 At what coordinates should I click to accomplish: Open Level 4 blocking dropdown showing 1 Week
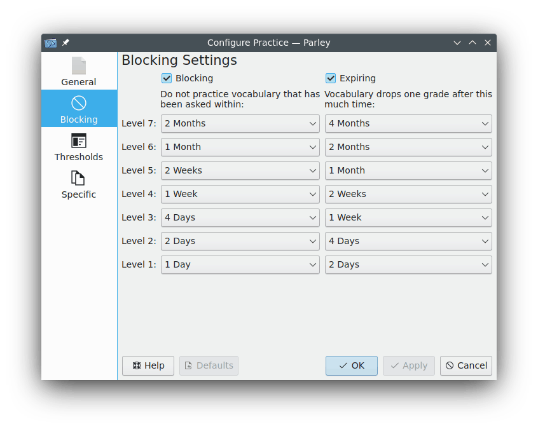click(240, 194)
